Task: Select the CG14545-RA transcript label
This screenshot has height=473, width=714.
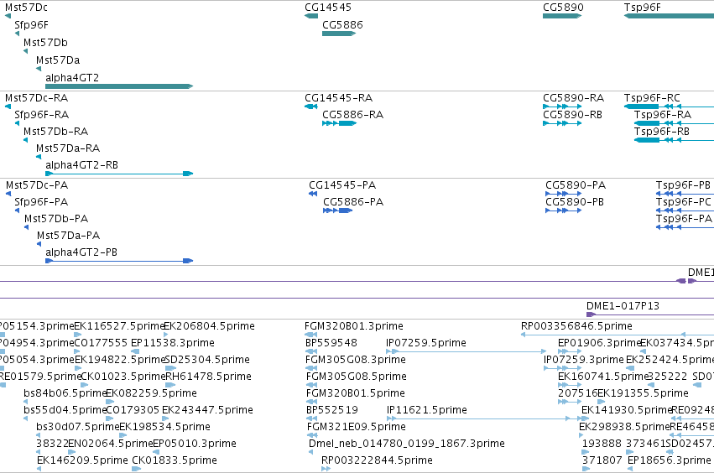Action: tap(338, 98)
